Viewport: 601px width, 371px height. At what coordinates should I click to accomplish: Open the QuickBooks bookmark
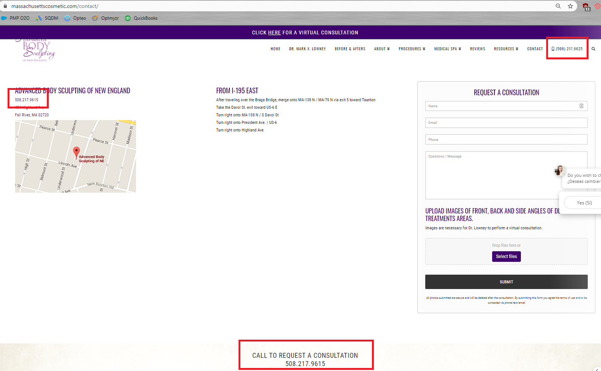click(141, 18)
